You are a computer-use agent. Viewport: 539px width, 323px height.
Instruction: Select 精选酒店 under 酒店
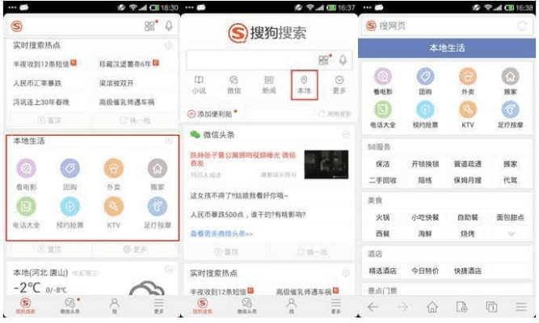382,271
